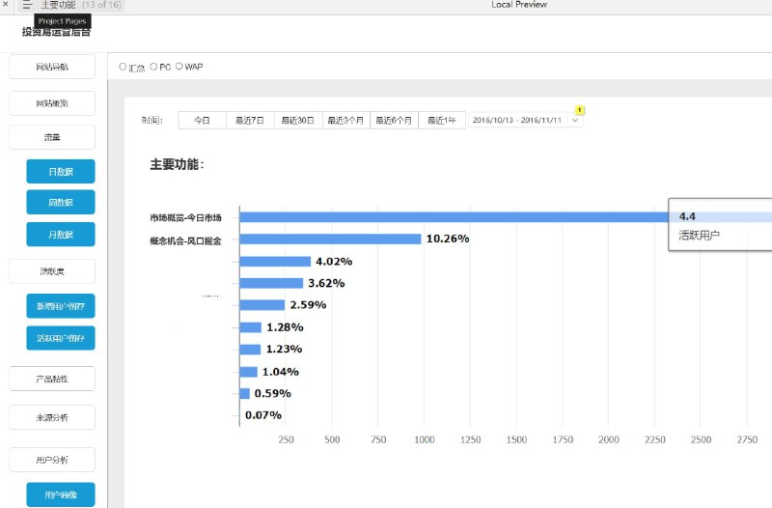Open 来源分析 in the sidebar

pos(52,418)
